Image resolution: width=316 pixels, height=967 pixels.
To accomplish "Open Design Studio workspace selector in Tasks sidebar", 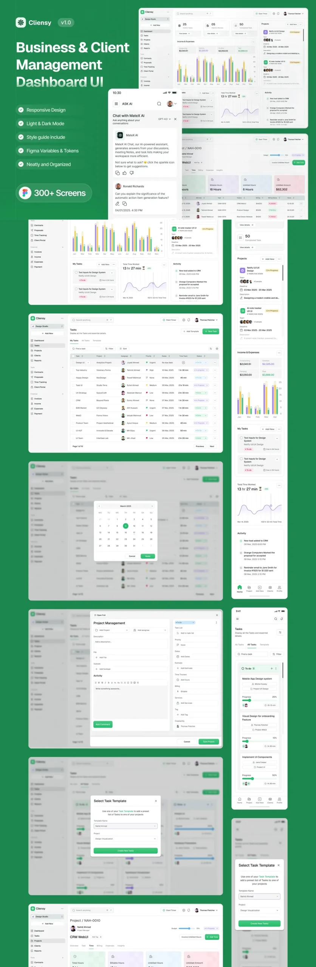I will [x=47, y=326].
